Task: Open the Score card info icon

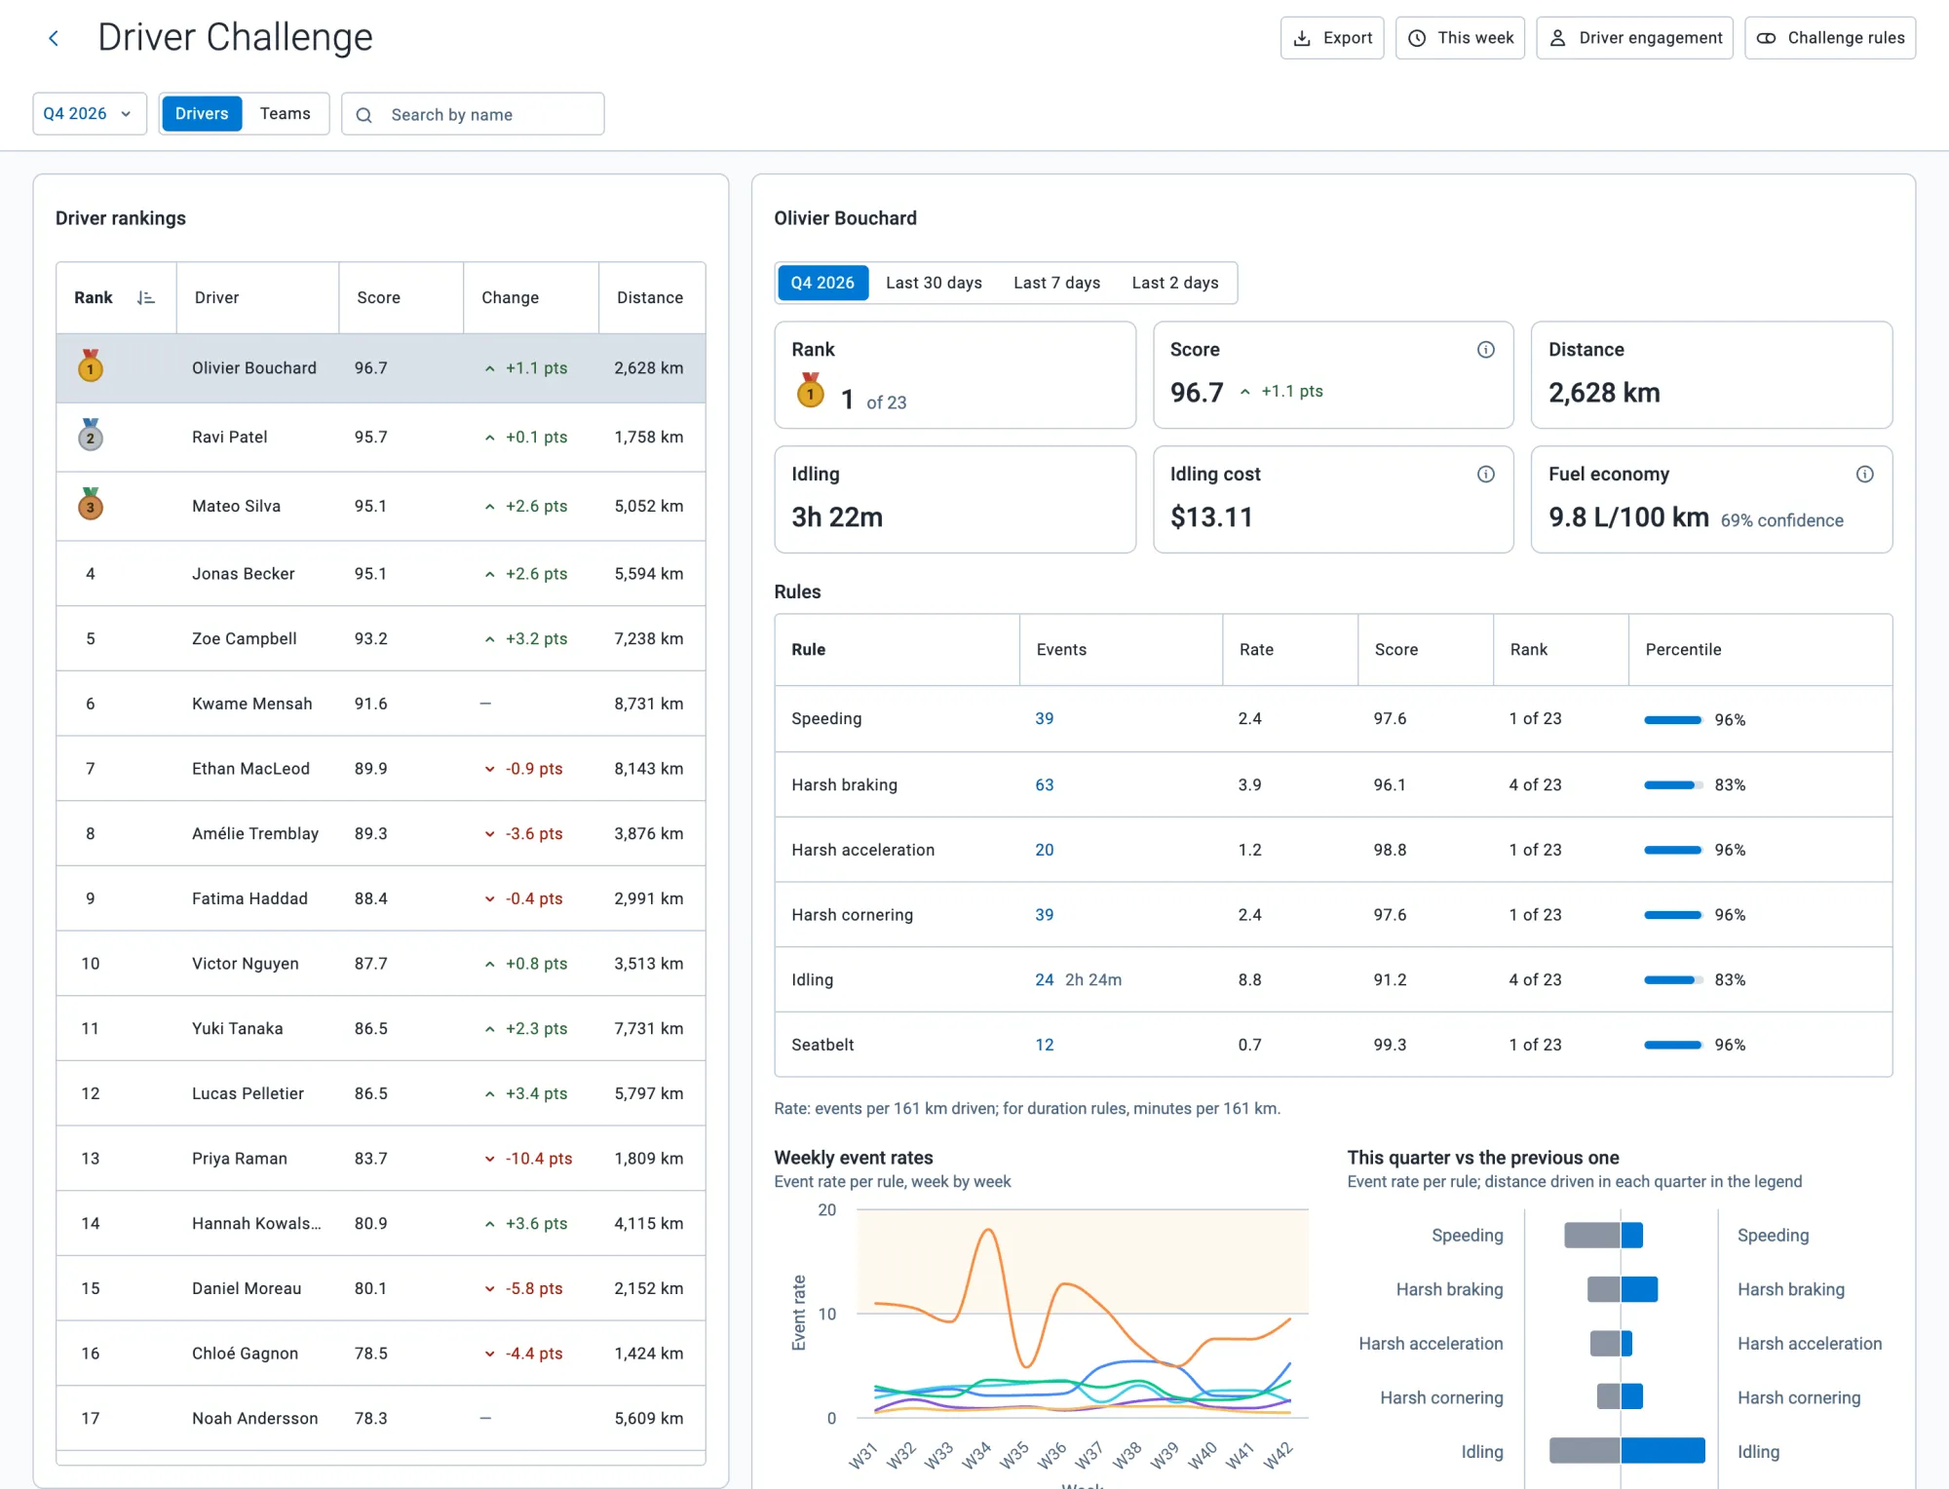Action: click(1485, 350)
